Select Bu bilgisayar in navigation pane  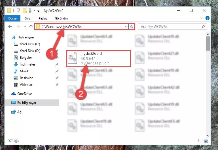[27, 103]
